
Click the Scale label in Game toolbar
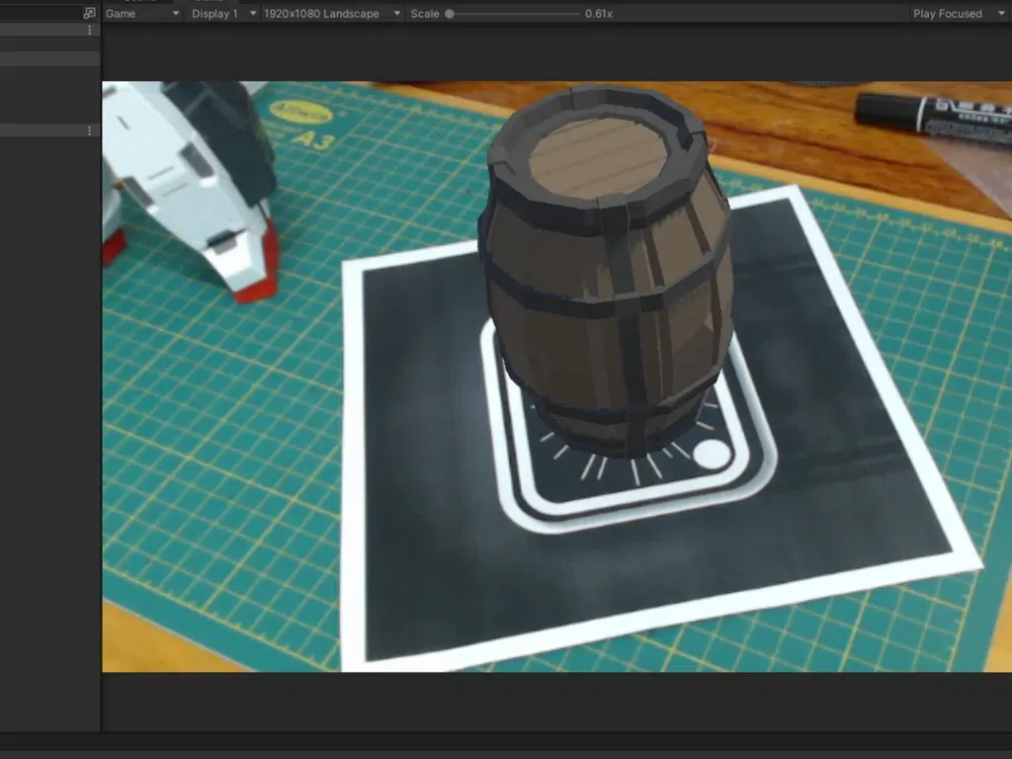(x=424, y=14)
